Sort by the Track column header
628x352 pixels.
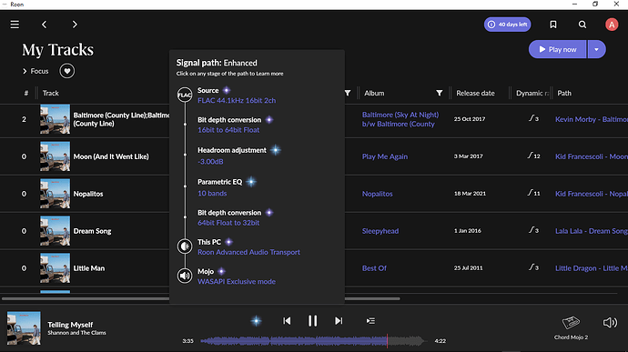(51, 93)
